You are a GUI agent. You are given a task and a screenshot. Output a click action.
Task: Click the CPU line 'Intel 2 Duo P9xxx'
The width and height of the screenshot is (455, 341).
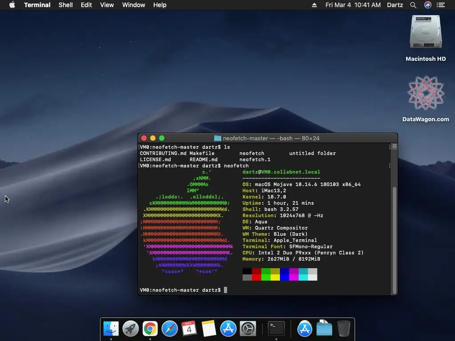click(x=303, y=253)
